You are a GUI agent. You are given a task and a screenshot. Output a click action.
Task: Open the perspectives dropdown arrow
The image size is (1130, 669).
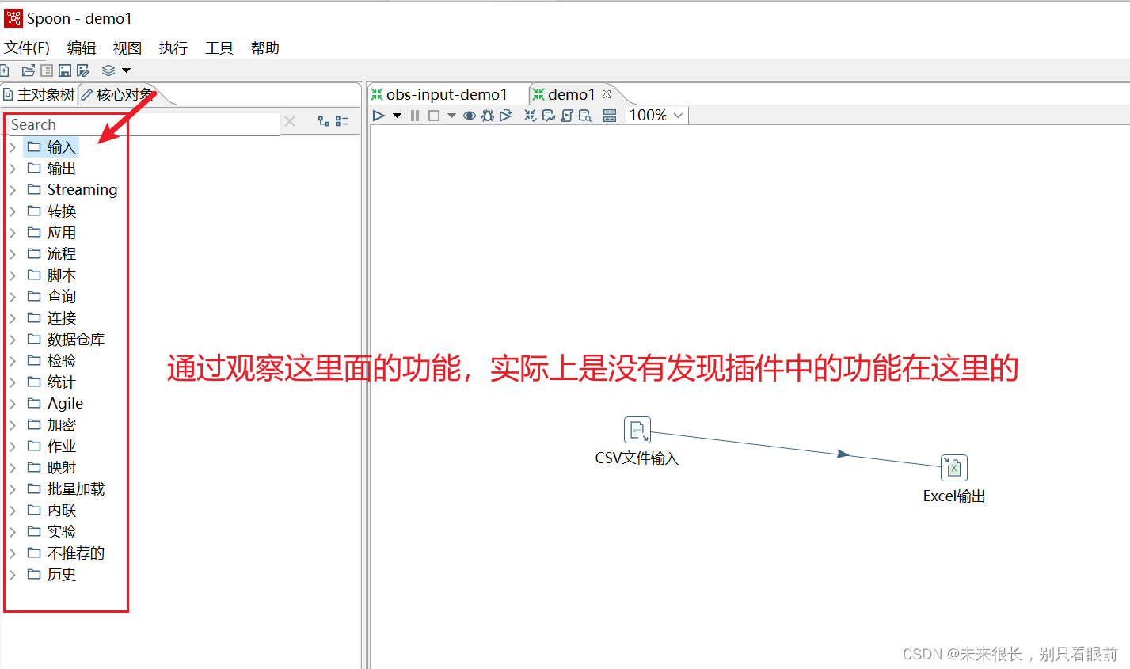[126, 70]
